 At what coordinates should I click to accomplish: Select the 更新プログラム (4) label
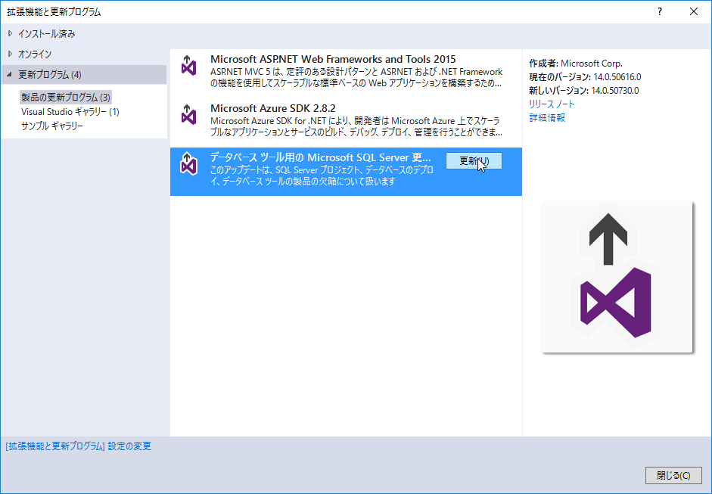[x=49, y=74]
